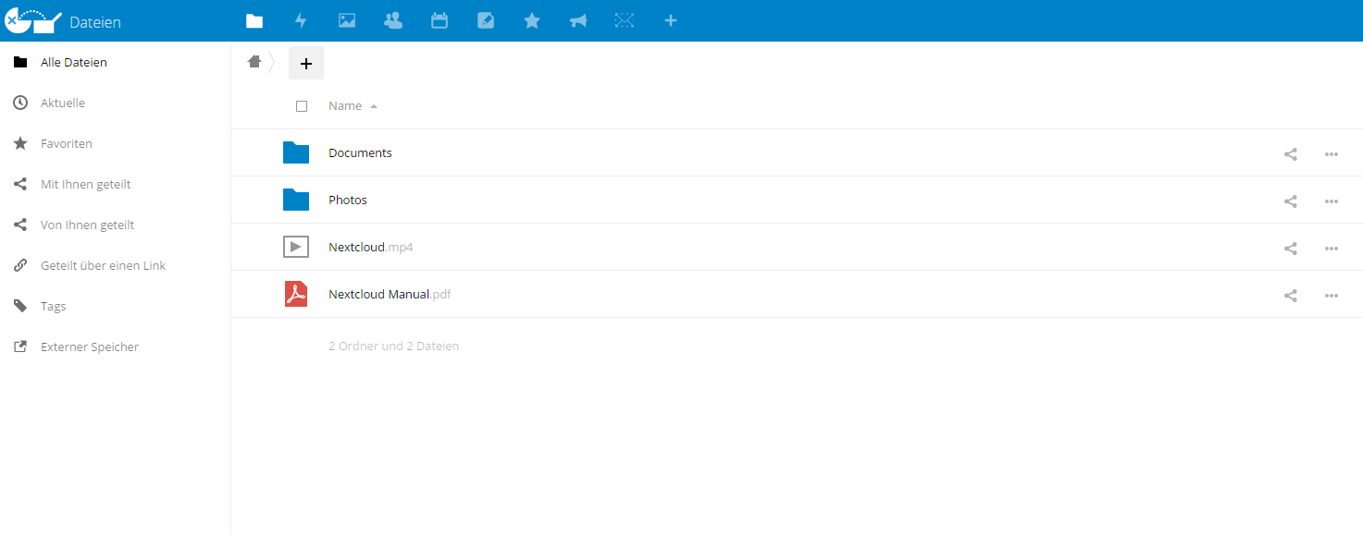
Task: Click the Nextcloud Manual PDF icon
Action: (x=296, y=294)
